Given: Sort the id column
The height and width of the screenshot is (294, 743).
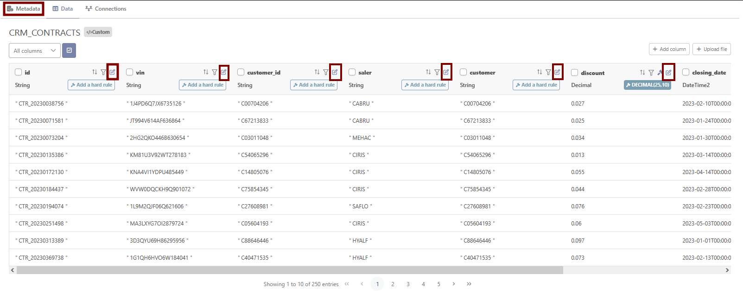Looking at the screenshot, I should pyautogui.click(x=95, y=72).
